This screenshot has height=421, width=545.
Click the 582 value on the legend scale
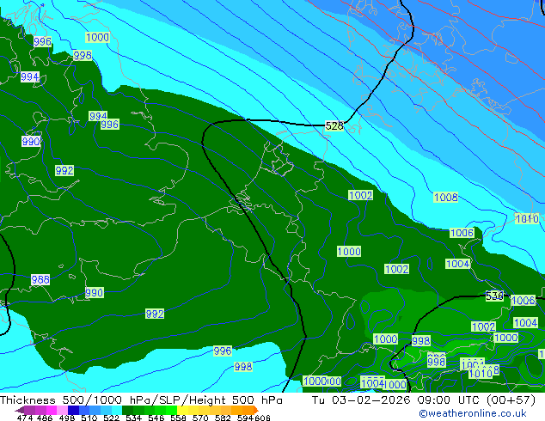pyautogui.click(x=223, y=418)
